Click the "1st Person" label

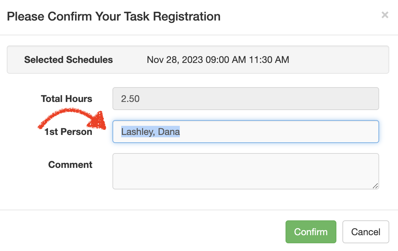[68, 132]
